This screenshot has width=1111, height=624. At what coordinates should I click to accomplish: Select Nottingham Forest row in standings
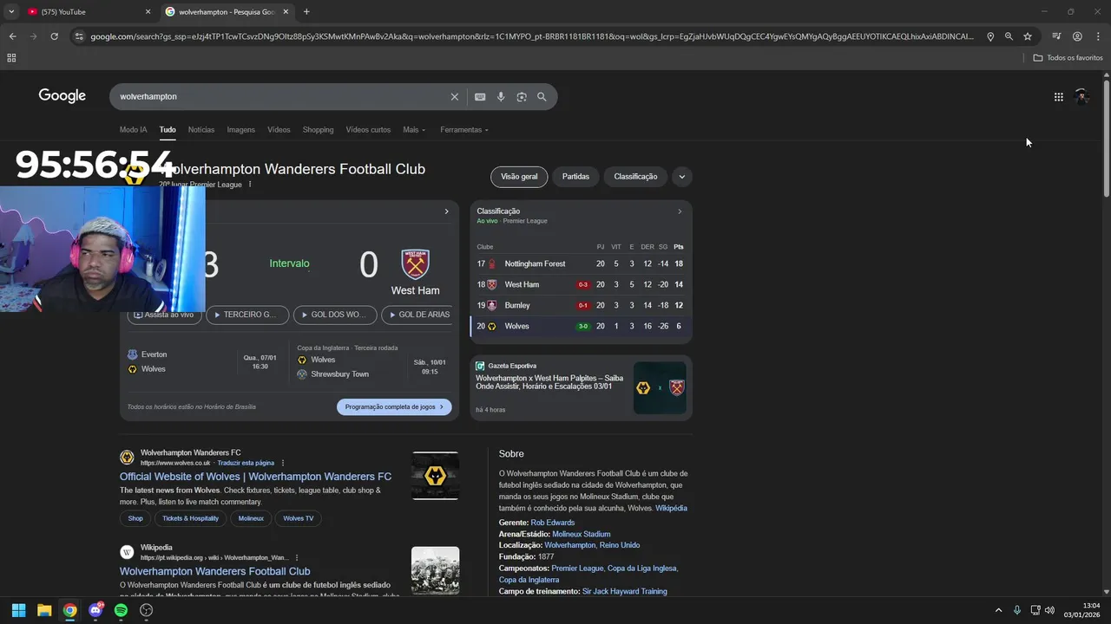tap(581, 263)
